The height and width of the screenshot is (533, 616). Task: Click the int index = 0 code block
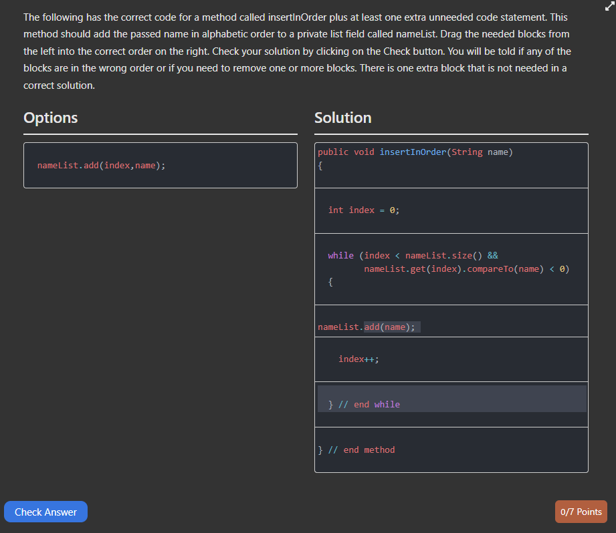pyautogui.click(x=451, y=210)
